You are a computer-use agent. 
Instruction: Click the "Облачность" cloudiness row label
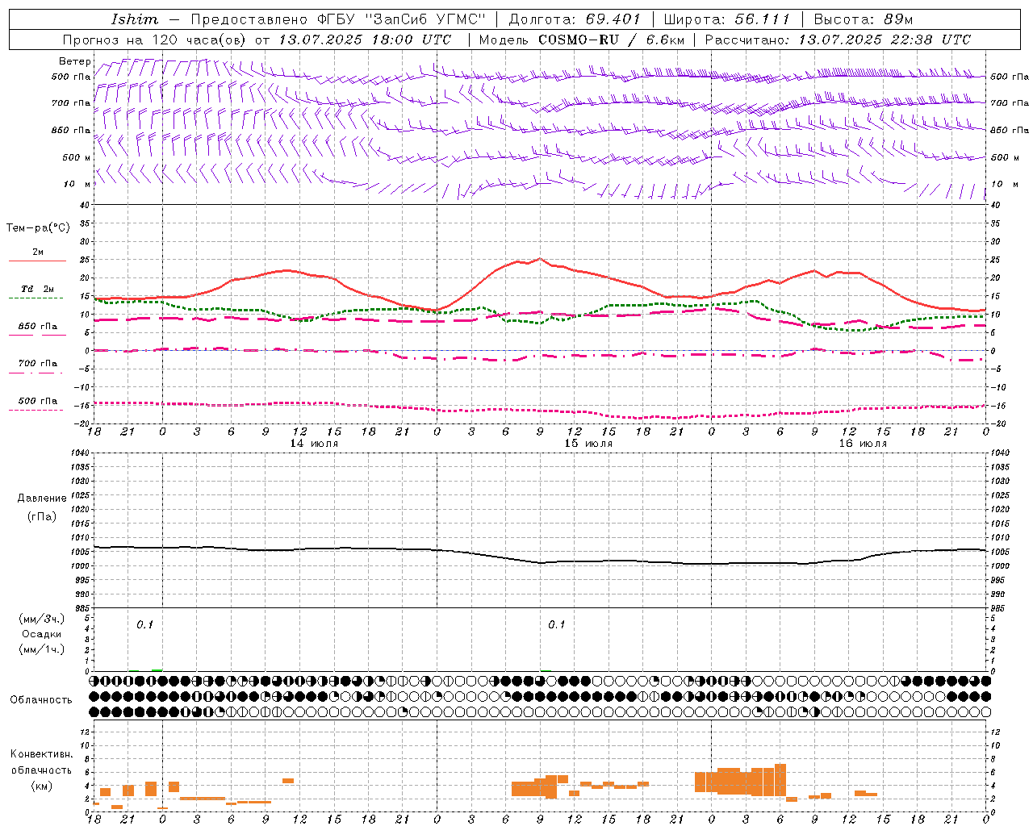pos(41,700)
